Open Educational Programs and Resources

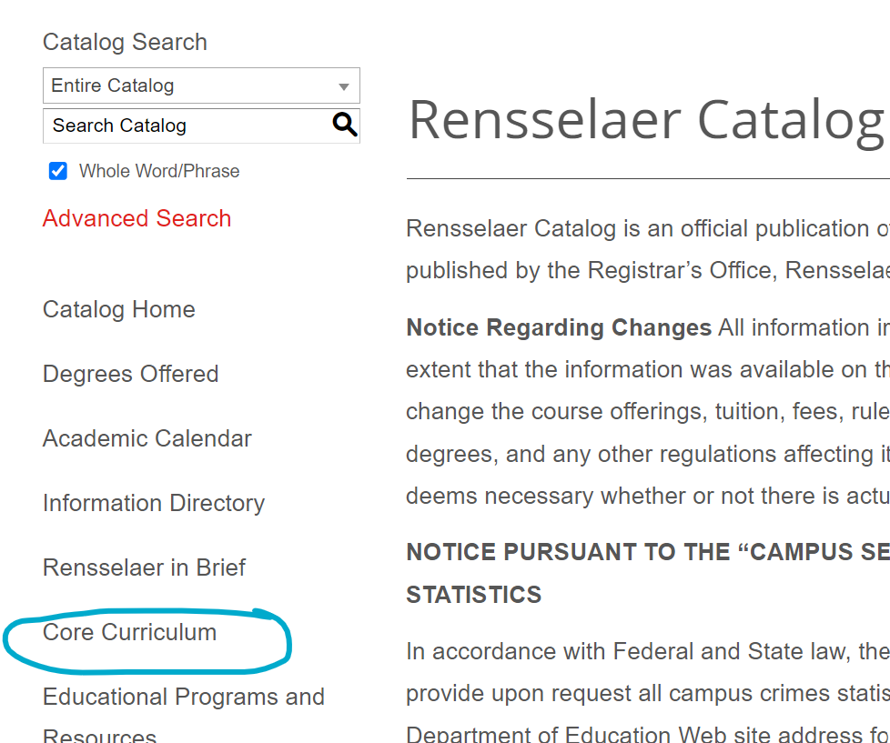[x=183, y=698]
